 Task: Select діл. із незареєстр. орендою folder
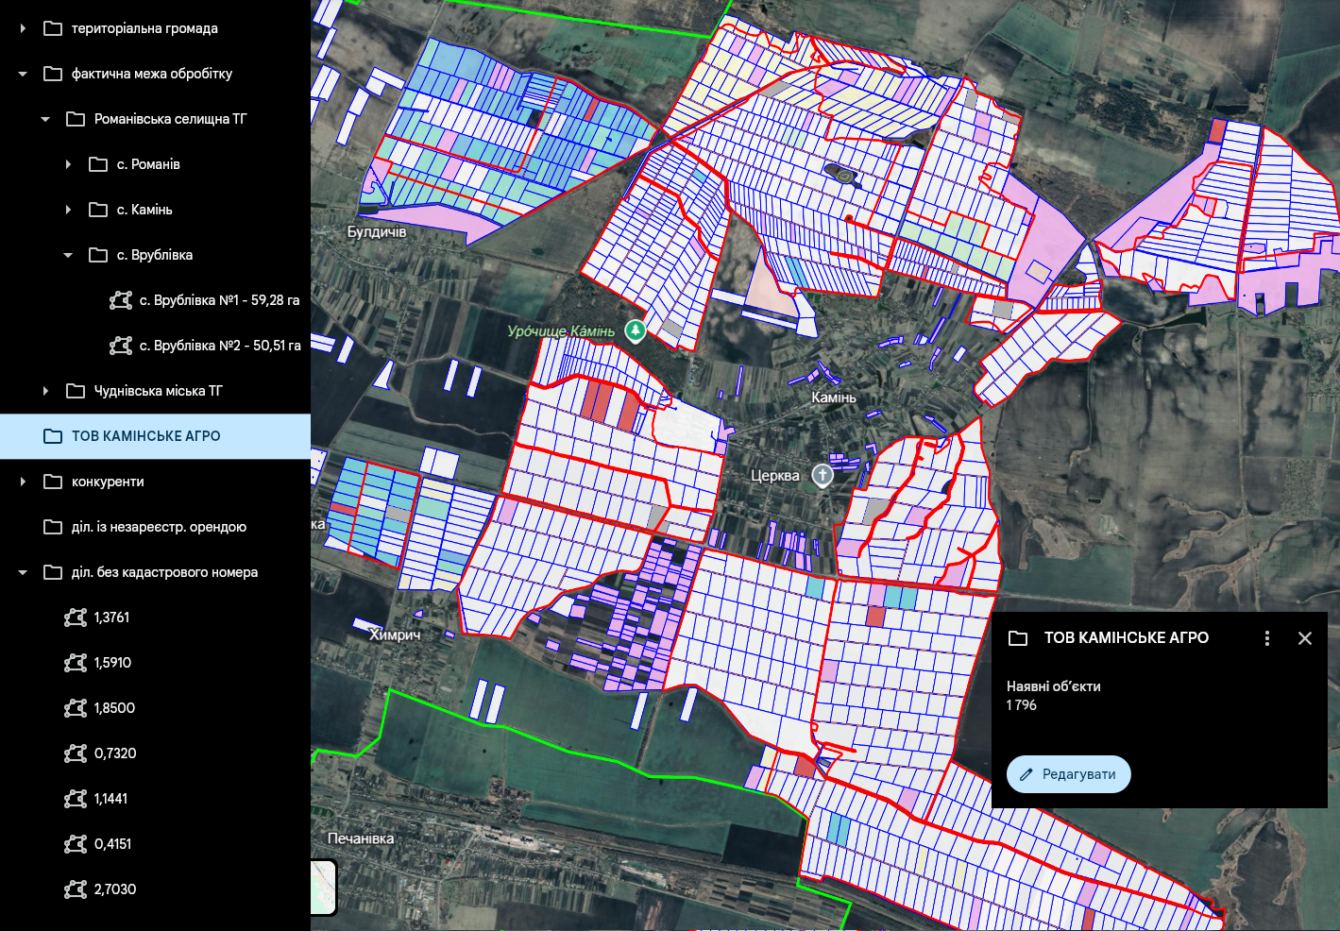coord(159,527)
